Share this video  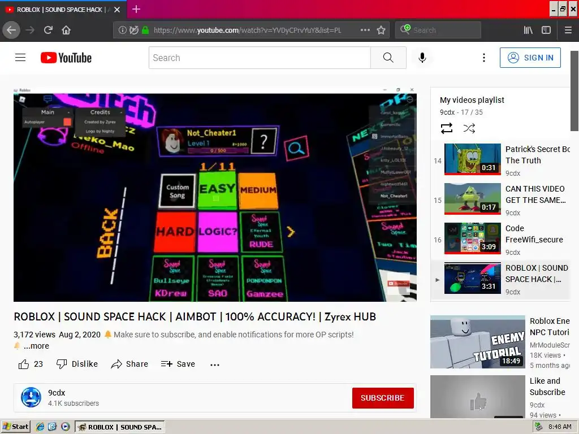click(129, 364)
